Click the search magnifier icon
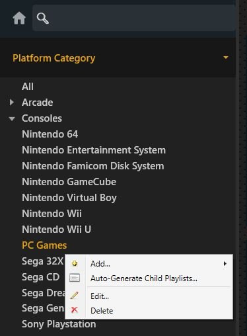Screen dimensions: 247x336 (43, 19)
